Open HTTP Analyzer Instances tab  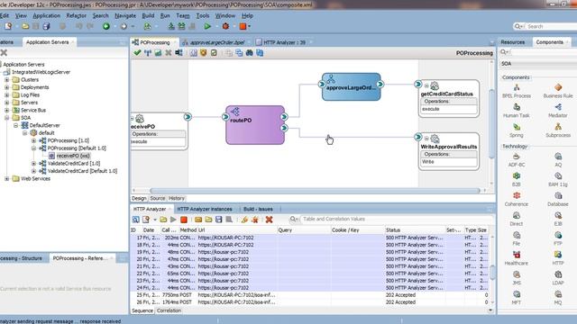pos(205,209)
